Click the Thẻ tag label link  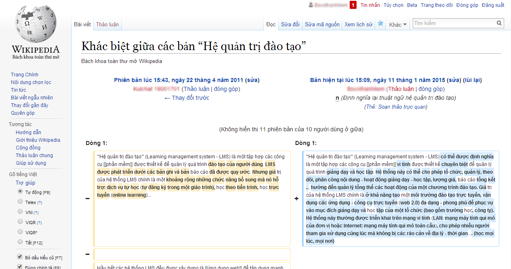pos(370,107)
